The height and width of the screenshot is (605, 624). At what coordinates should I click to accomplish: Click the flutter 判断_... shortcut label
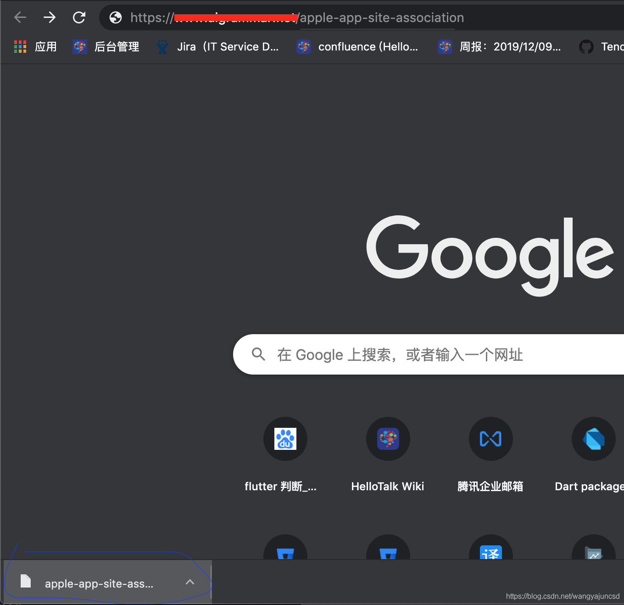click(x=281, y=487)
